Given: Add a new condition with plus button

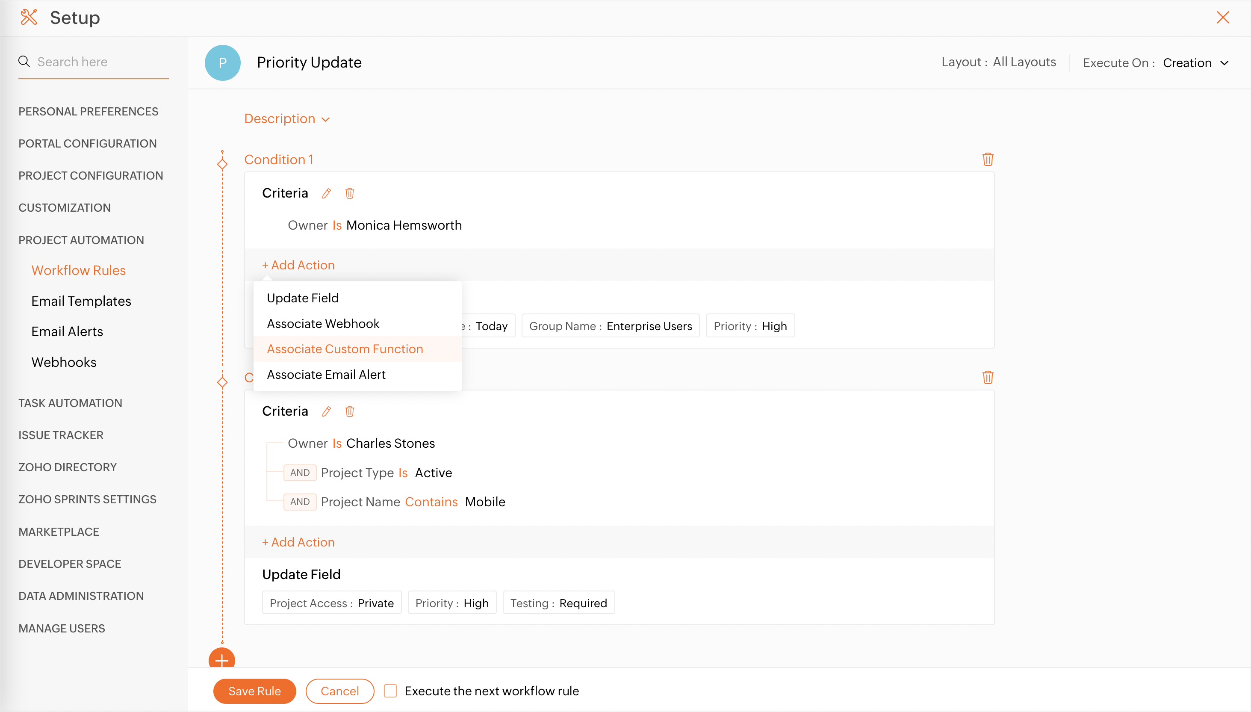Looking at the screenshot, I should point(222,658).
